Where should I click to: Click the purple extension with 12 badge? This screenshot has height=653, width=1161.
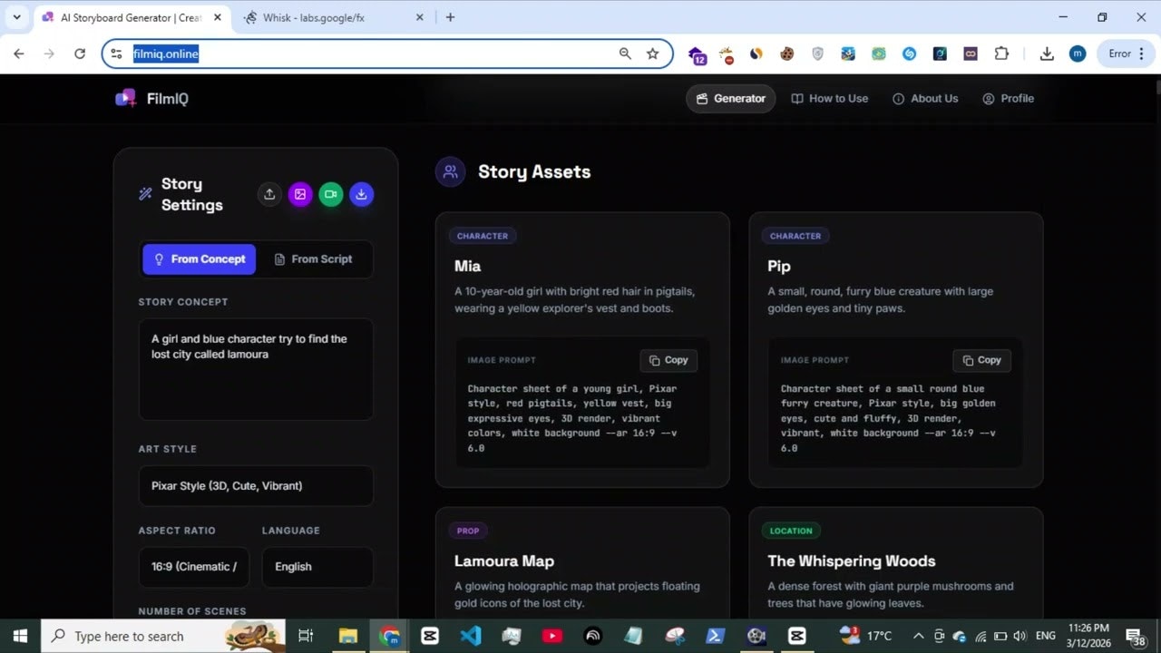point(697,54)
